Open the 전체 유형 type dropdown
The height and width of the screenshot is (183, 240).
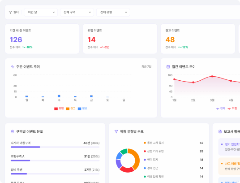[113, 12]
